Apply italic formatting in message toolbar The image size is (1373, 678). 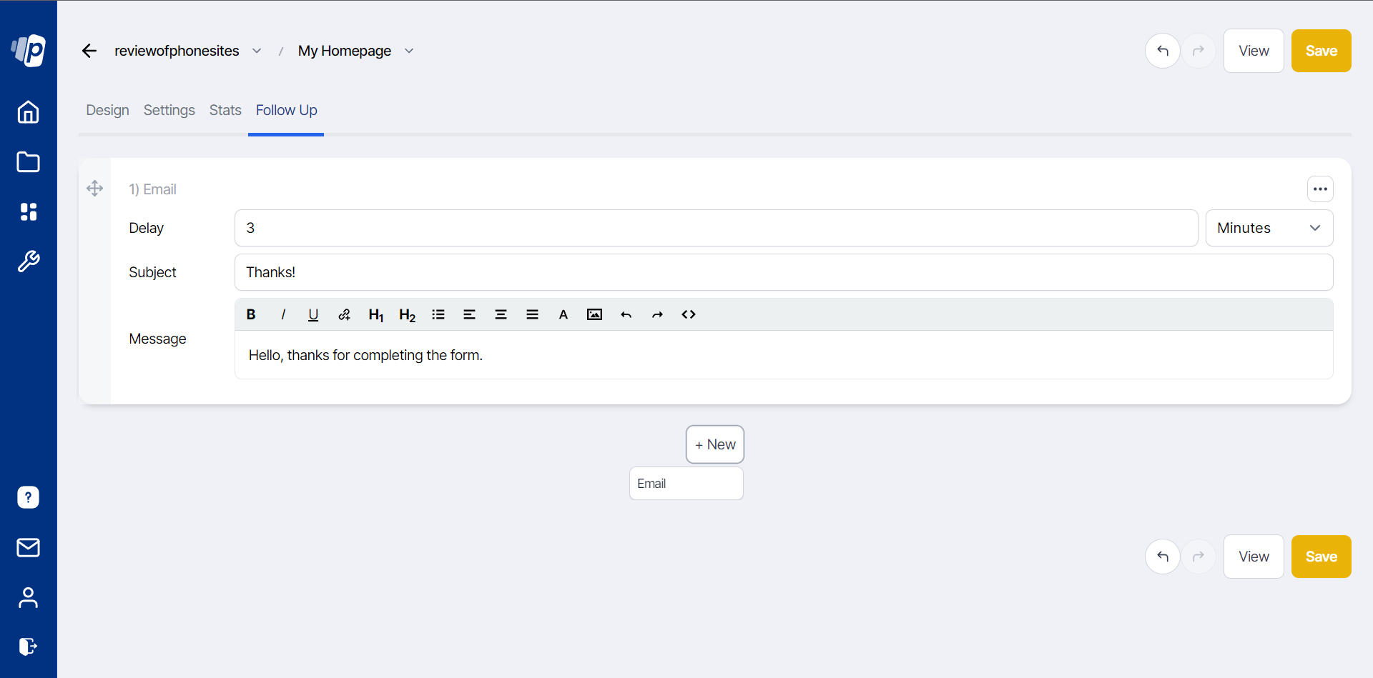pos(283,314)
